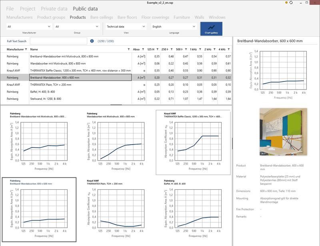Open the Name column filter icon
This screenshot has height=246, width=320.
click(x=129, y=49)
